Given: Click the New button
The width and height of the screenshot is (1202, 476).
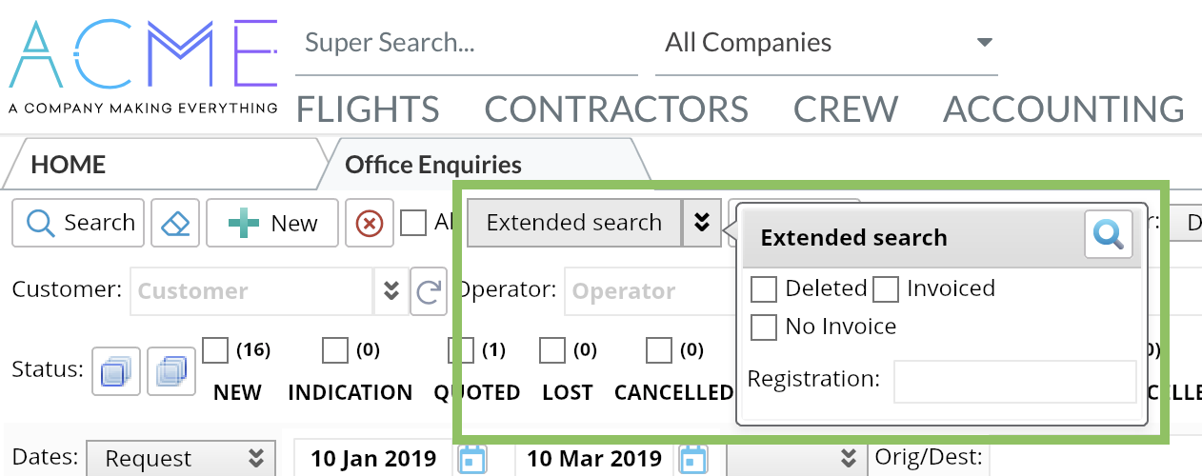Looking at the screenshot, I should (272, 223).
